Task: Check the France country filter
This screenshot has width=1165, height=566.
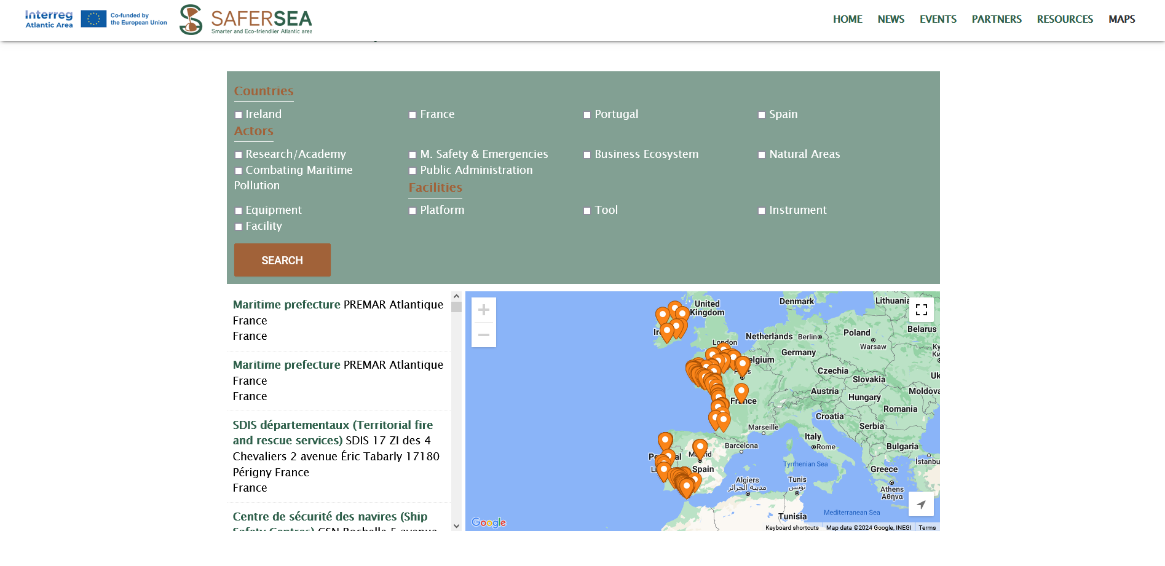Action: (x=413, y=115)
